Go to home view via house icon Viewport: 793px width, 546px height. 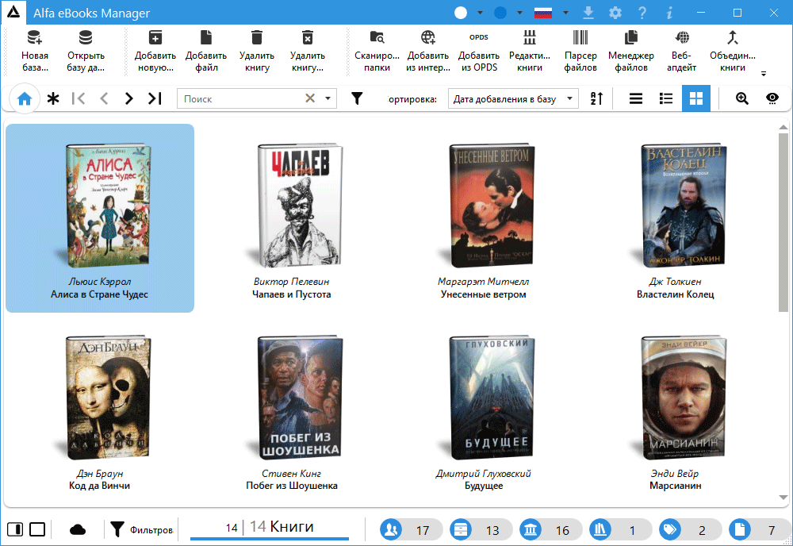click(x=25, y=98)
